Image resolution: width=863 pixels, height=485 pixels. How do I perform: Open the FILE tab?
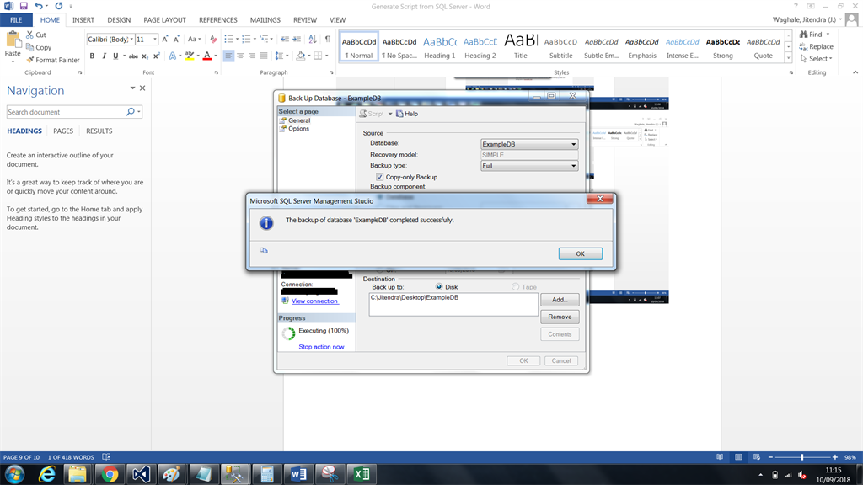(16, 20)
